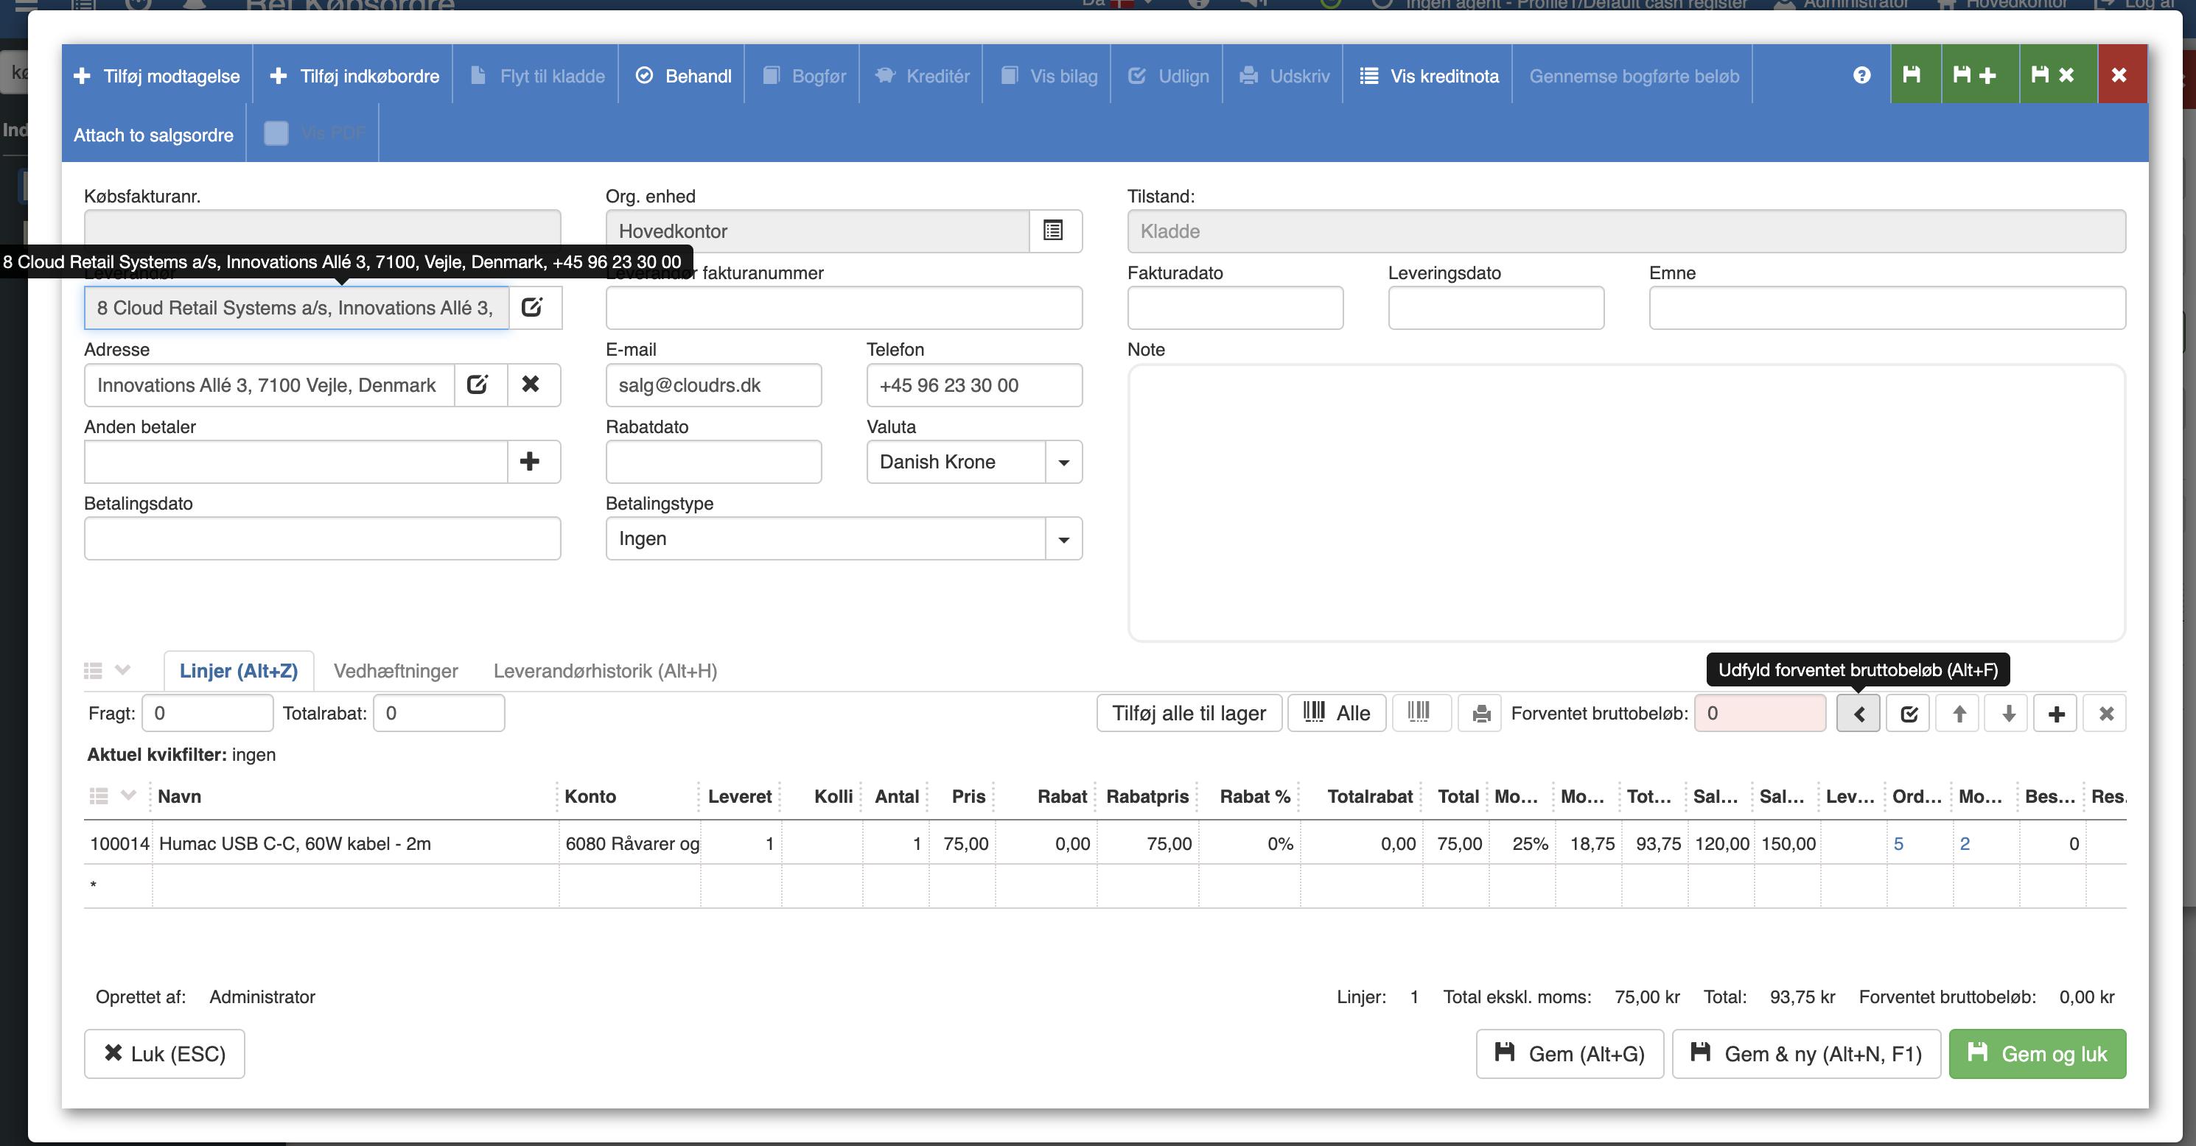Move the line up with the up arrow
2196x1146 pixels.
pyautogui.click(x=1959, y=713)
